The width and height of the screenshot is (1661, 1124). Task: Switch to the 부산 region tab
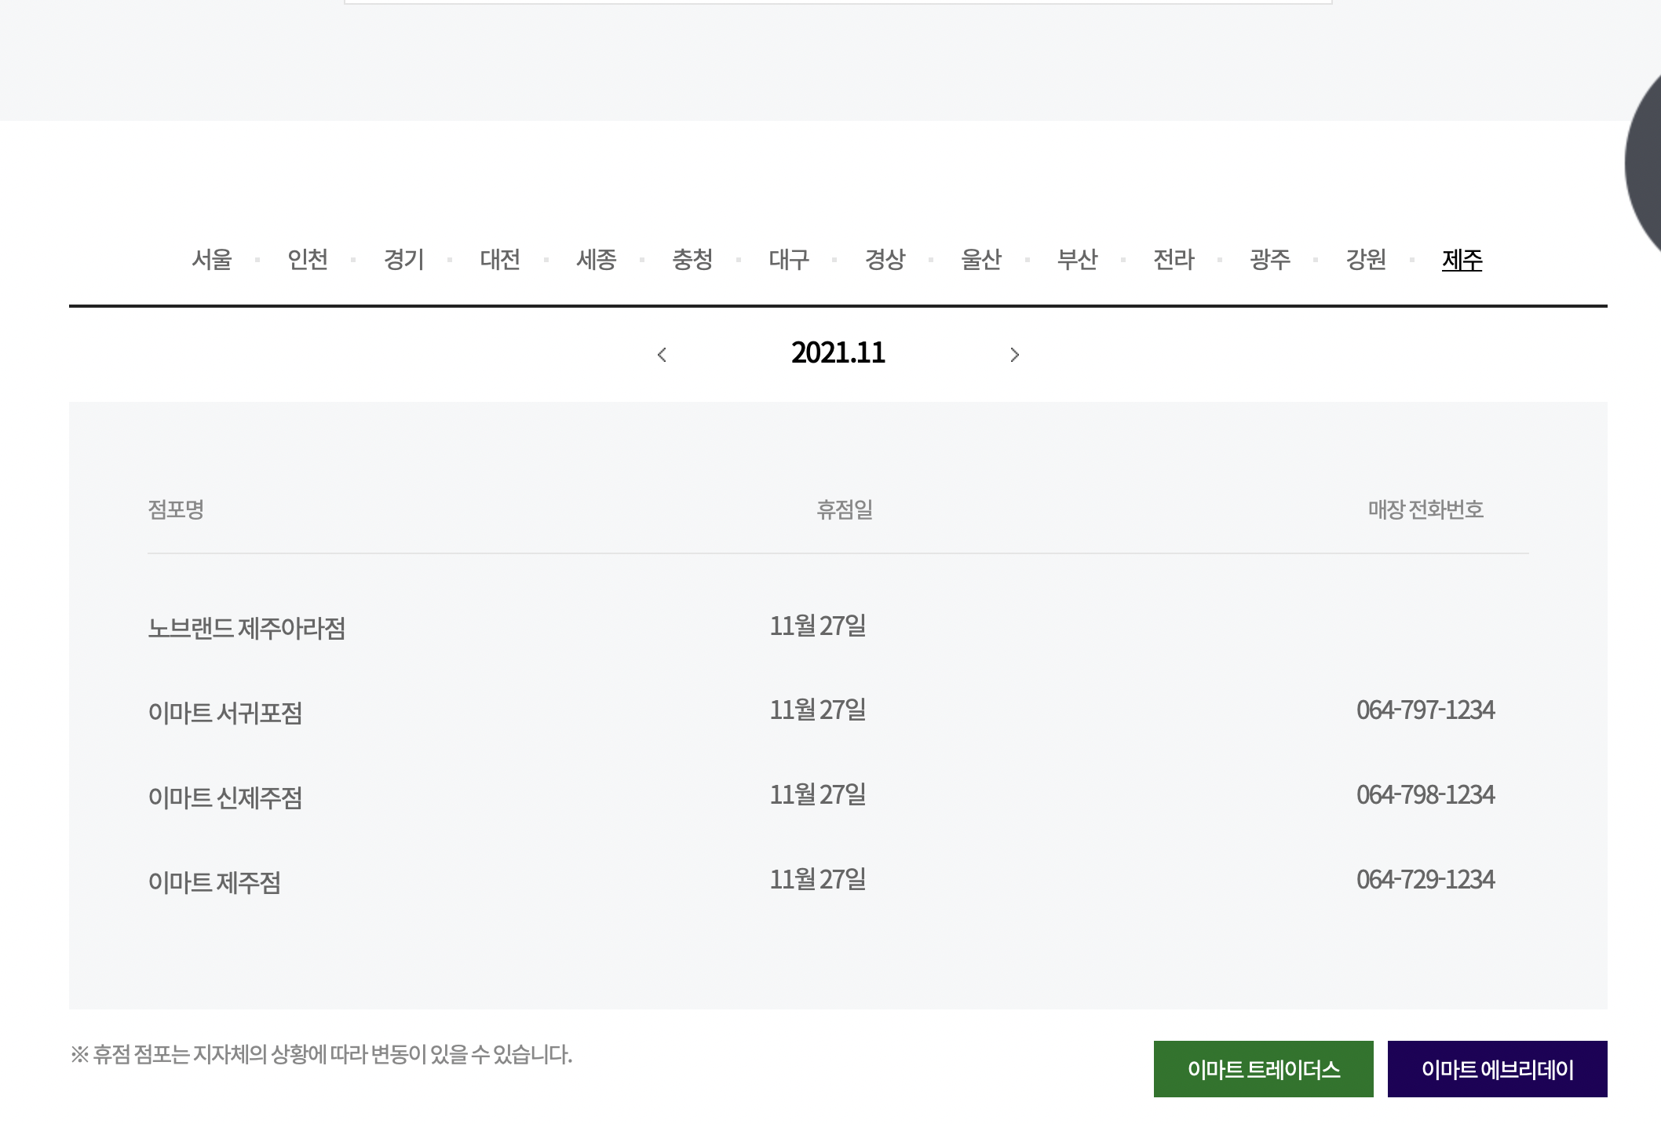(1077, 259)
